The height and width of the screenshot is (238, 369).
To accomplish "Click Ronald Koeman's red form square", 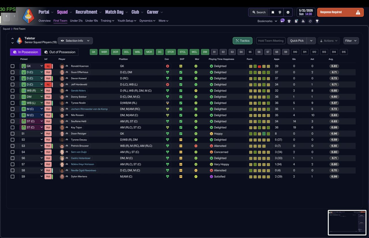I will click(259, 66).
